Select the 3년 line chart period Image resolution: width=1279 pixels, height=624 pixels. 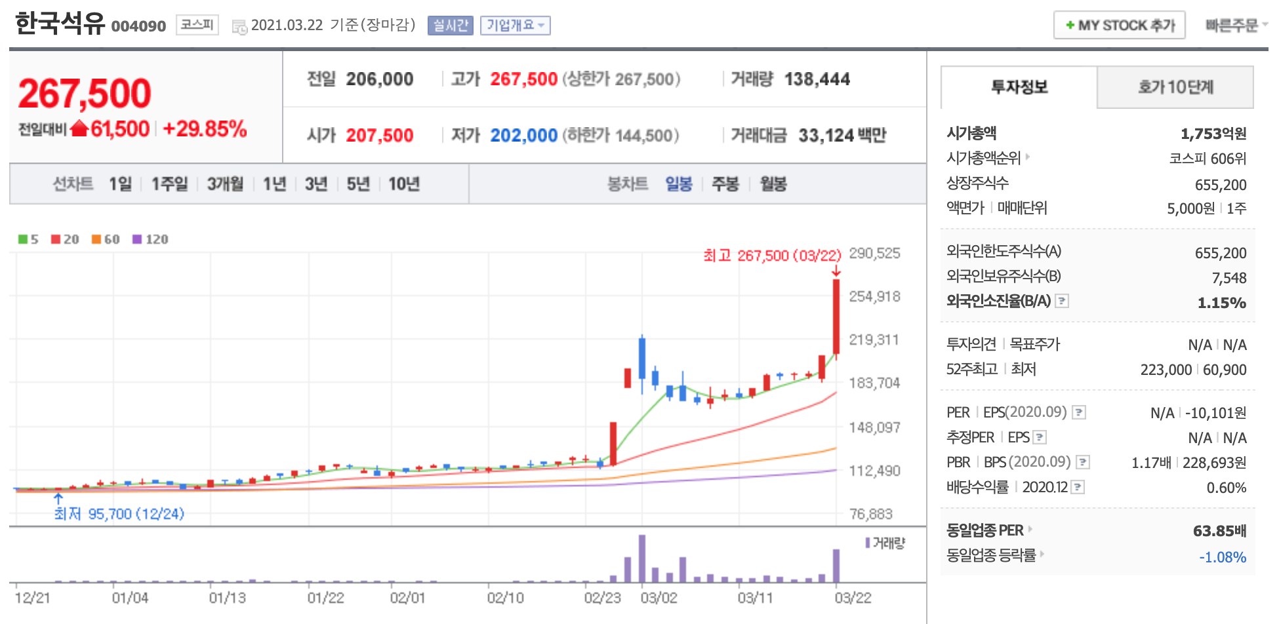316,184
